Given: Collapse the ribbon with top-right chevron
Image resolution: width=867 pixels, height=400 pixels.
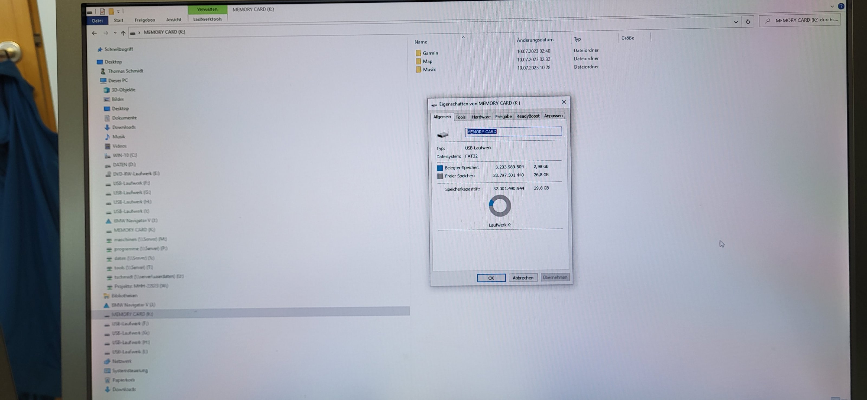Looking at the screenshot, I should pyautogui.click(x=832, y=6).
